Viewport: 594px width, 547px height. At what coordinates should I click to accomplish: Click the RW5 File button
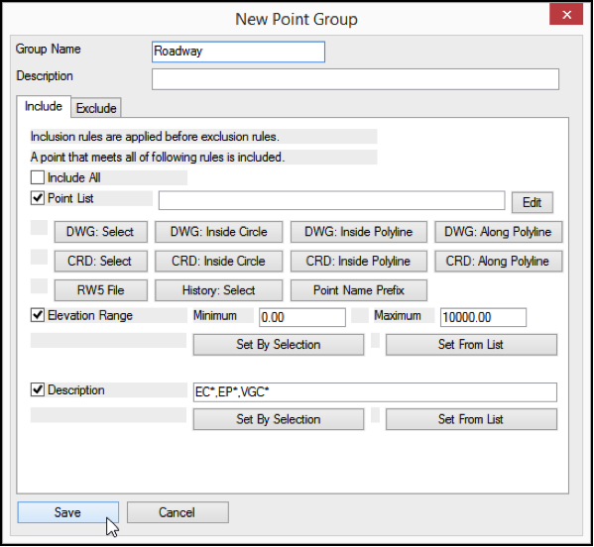pyautogui.click(x=101, y=290)
